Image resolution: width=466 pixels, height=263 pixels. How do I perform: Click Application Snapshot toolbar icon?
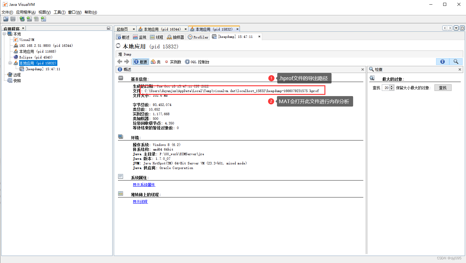pyautogui.click(x=43, y=19)
